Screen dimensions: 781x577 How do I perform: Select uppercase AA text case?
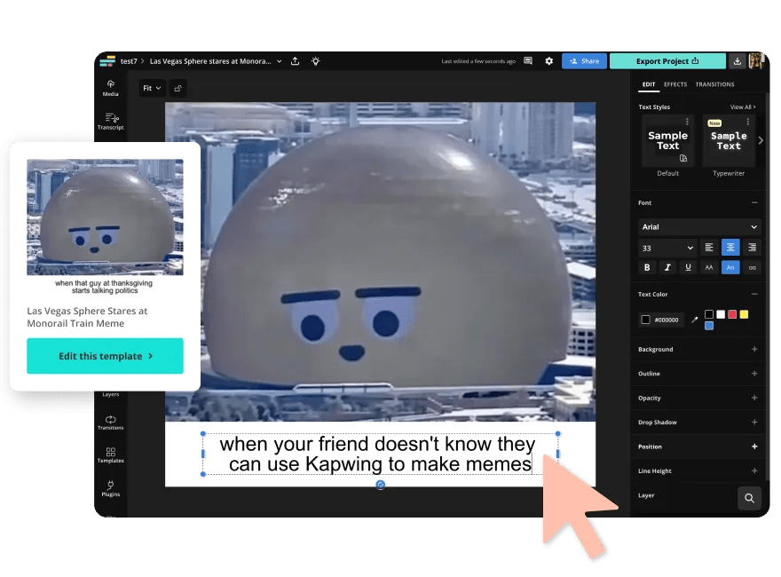click(x=709, y=267)
